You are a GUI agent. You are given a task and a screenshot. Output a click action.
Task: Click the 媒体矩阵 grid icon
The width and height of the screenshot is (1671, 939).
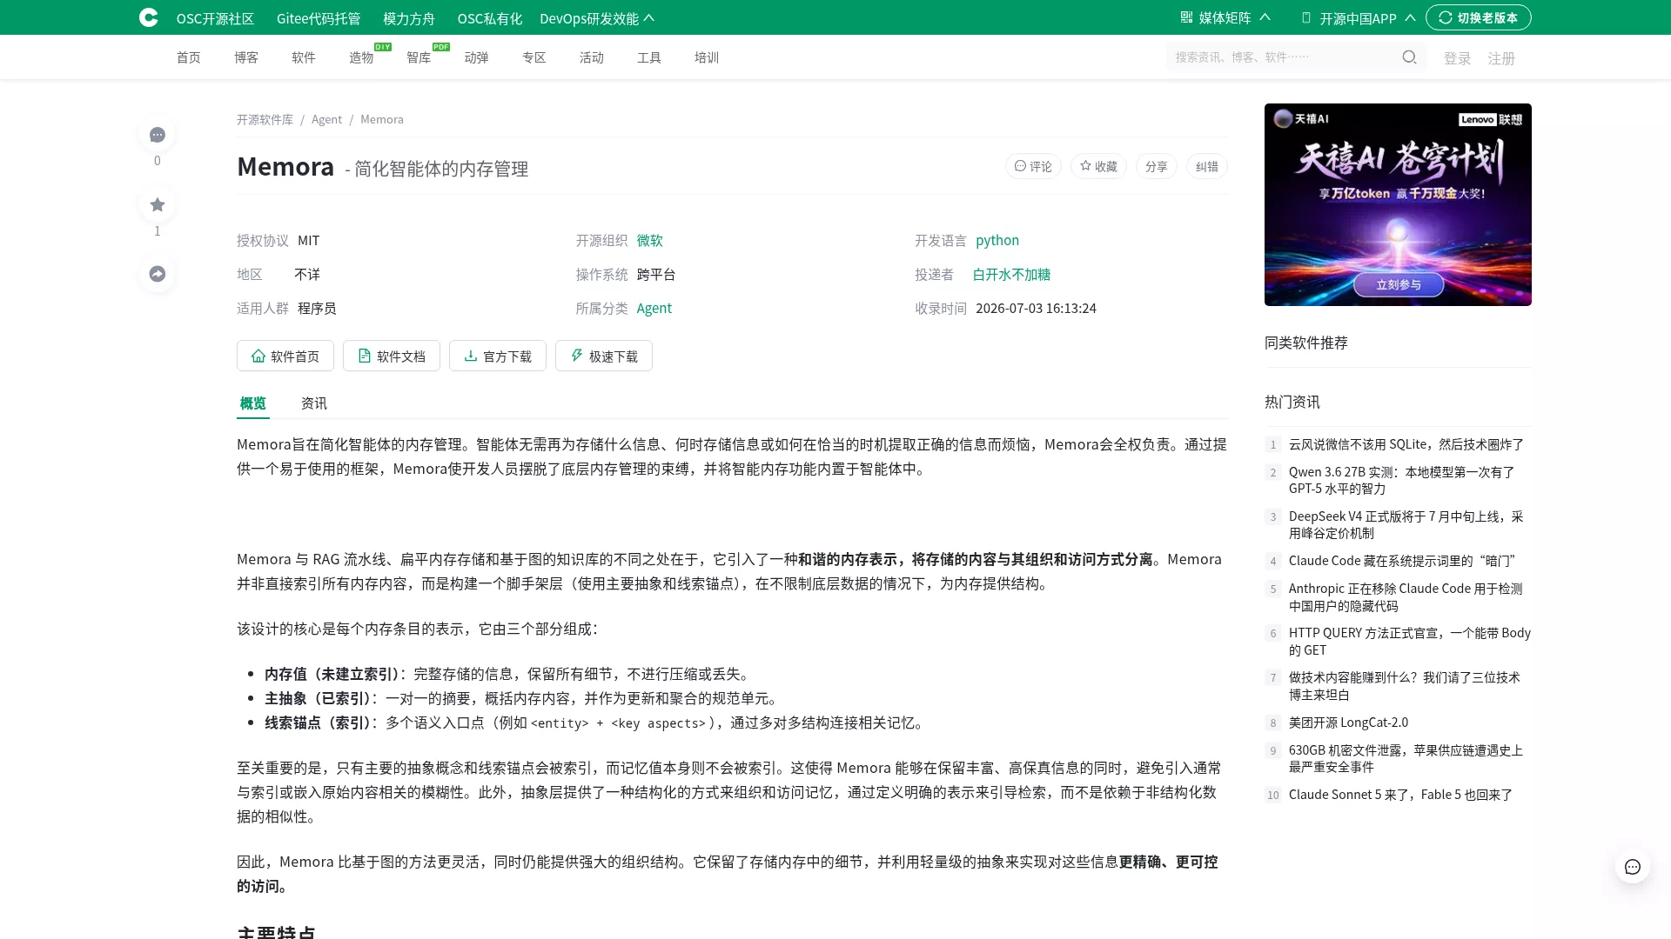pos(1186,17)
